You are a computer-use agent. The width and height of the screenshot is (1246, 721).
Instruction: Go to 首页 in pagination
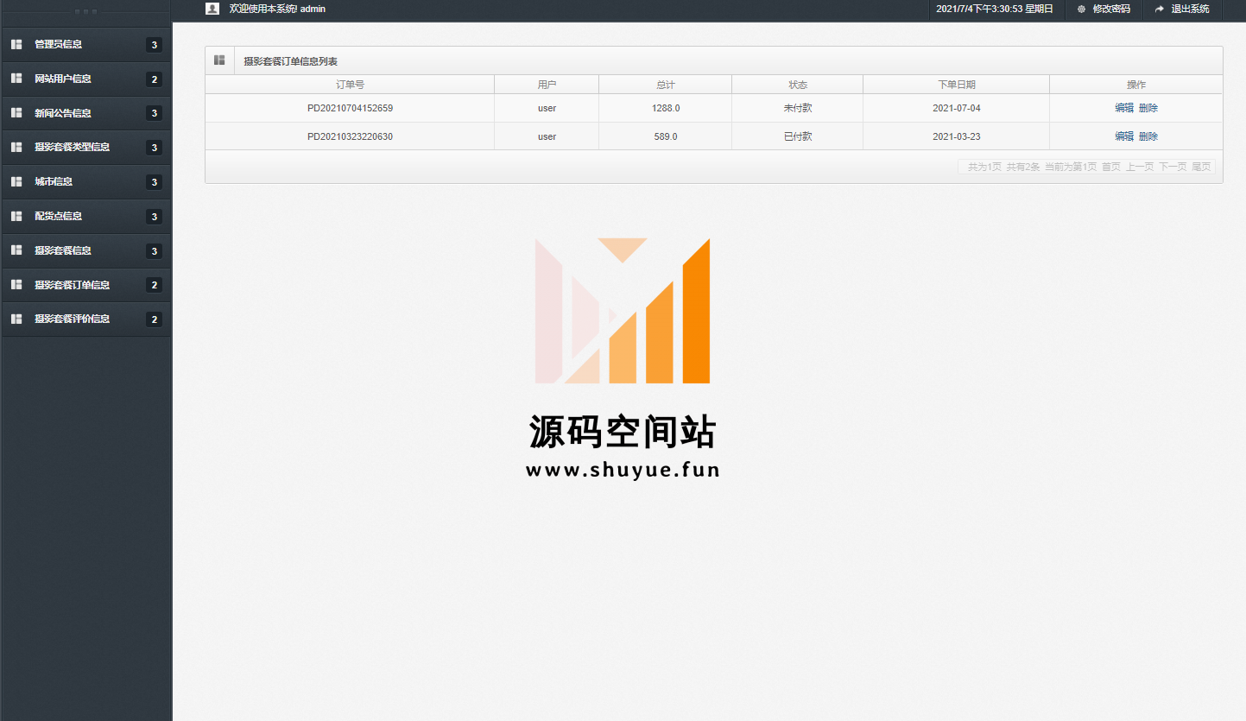[1110, 167]
